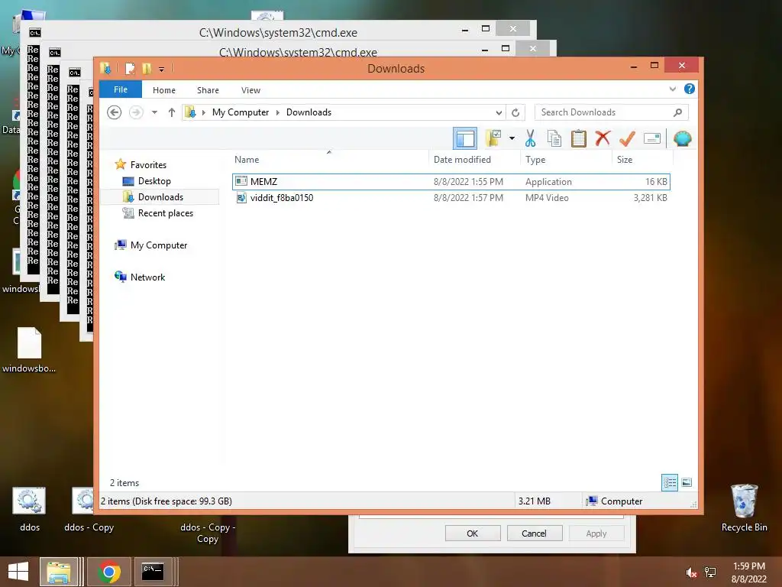Image resolution: width=782 pixels, height=587 pixels.
Task: Open the recent locations dropdown arrow
Action: (x=154, y=112)
